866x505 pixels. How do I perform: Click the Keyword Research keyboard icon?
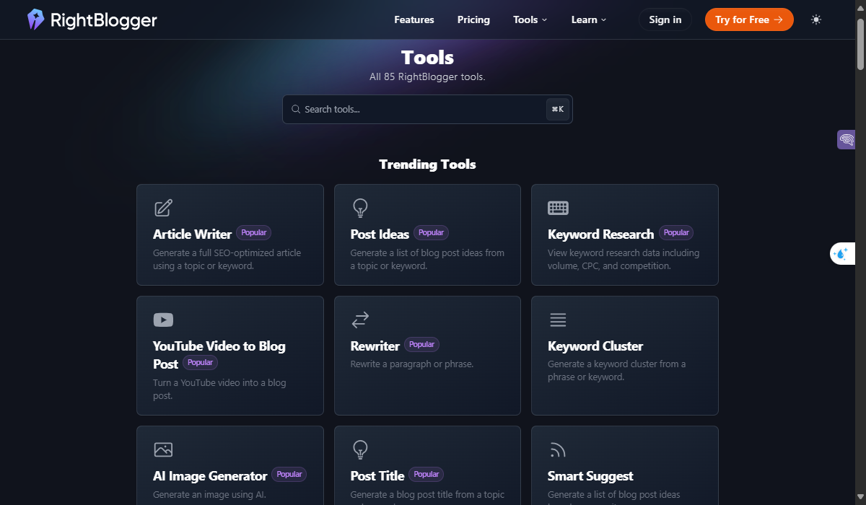pos(558,208)
